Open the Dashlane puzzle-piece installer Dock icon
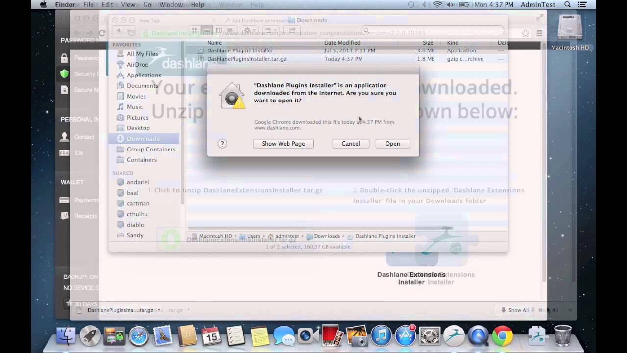The image size is (627, 353). point(537,336)
